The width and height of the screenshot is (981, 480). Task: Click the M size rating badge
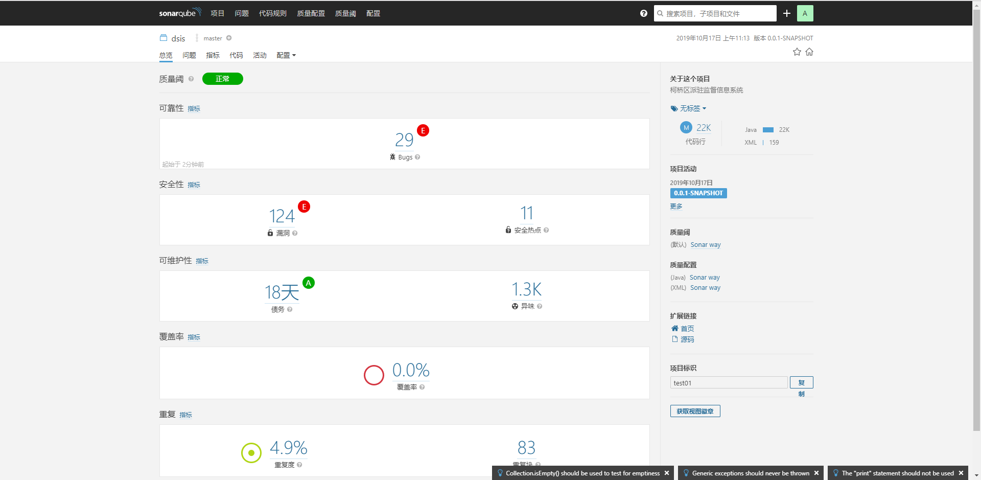click(686, 127)
